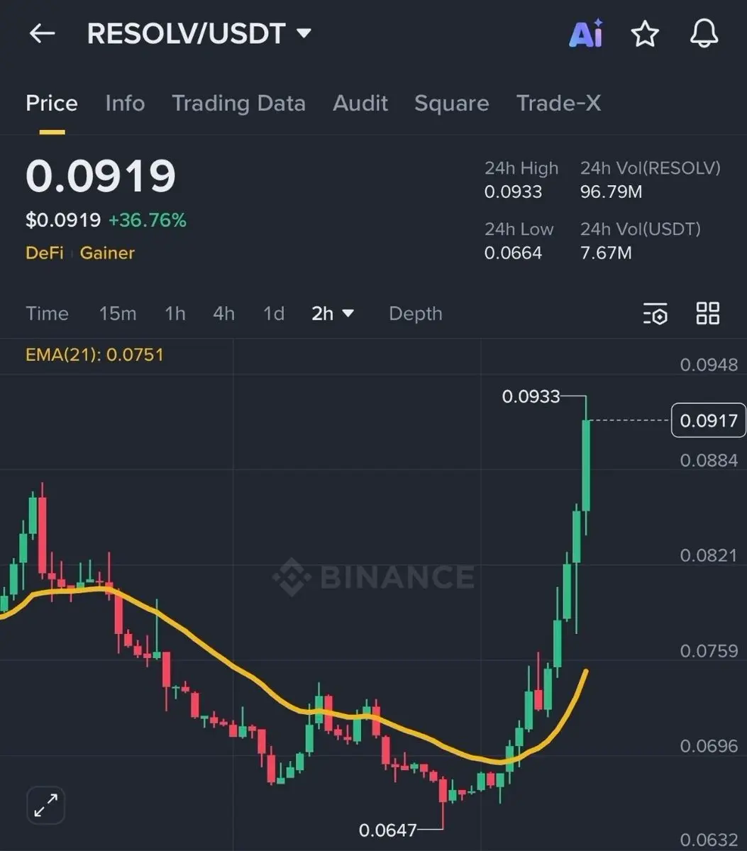Tap the 24h High value 0.0933
Viewport: 747px width, 851px height.
513,192
